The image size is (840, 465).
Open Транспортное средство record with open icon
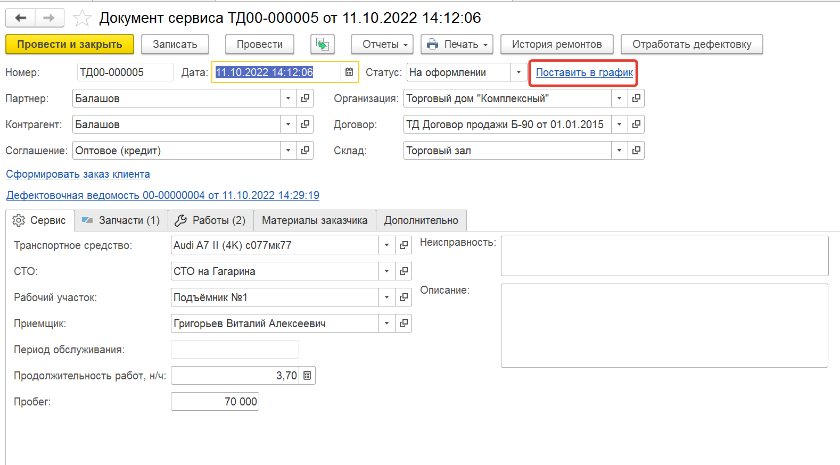(x=403, y=245)
